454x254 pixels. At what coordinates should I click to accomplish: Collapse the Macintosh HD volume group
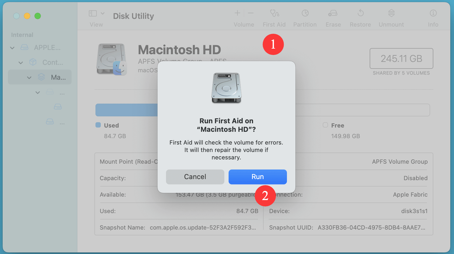(29, 77)
